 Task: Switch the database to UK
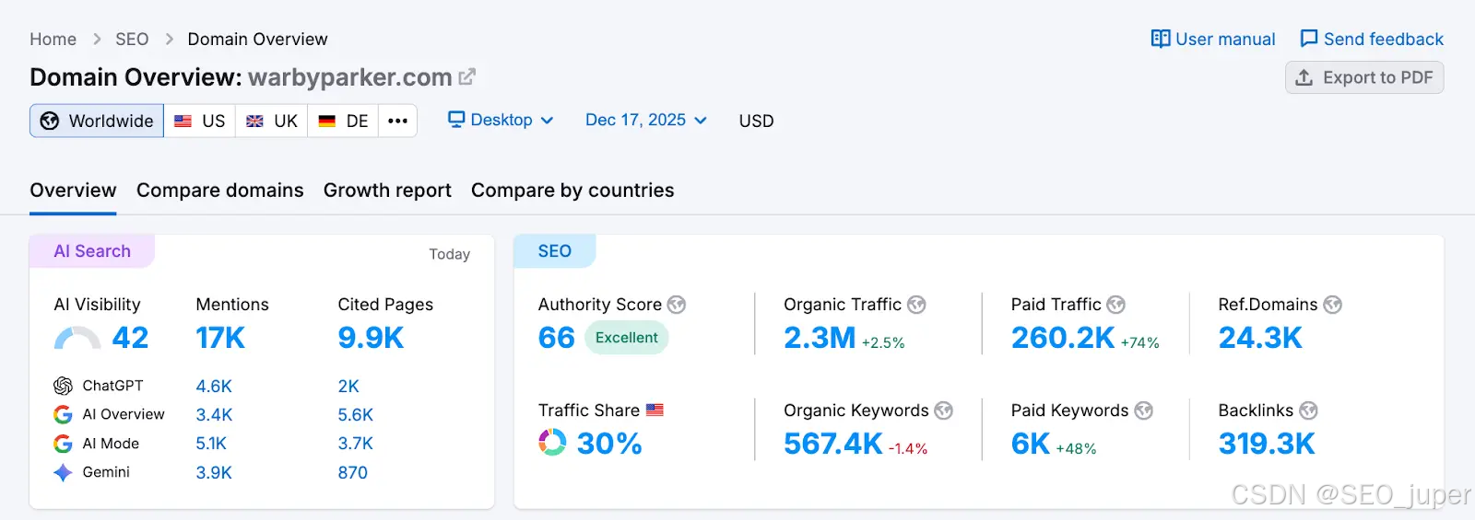pos(272,121)
